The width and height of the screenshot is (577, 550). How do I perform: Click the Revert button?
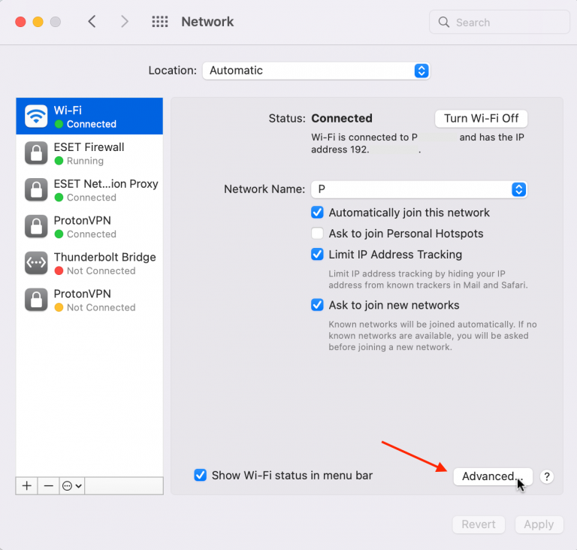click(x=479, y=524)
